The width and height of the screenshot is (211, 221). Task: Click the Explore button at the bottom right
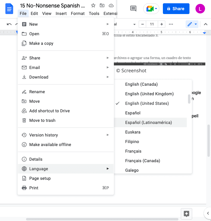pyautogui.click(x=186, y=214)
